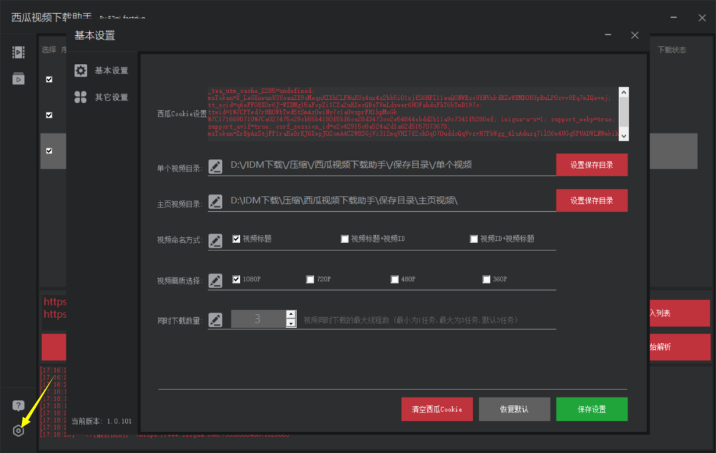Click the settings gear icon at bottom-left
This screenshot has width=716, height=453.
coord(19,430)
